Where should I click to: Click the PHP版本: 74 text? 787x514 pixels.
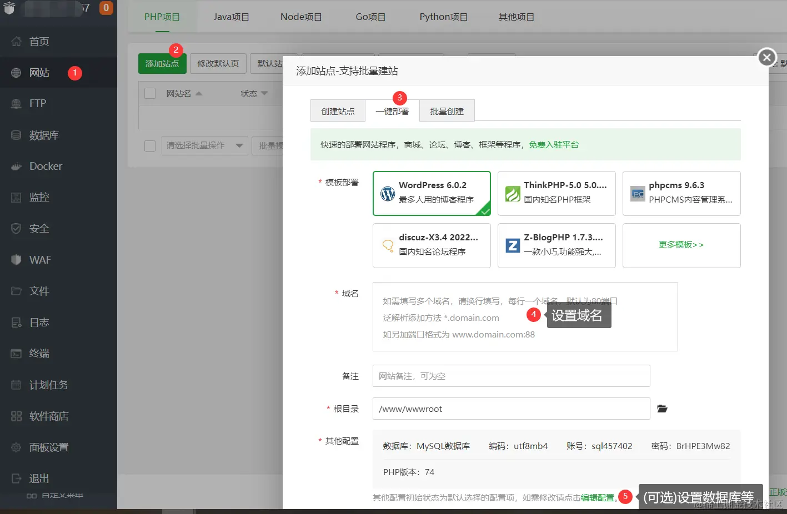click(409, 472)
